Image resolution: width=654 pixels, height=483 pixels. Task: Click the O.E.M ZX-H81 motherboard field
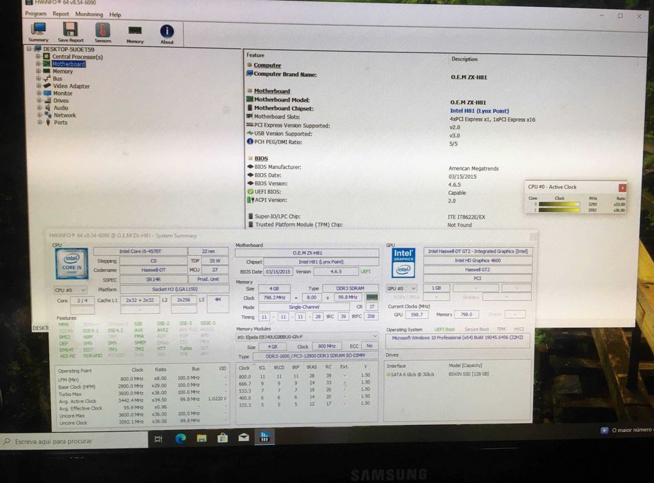307,253
